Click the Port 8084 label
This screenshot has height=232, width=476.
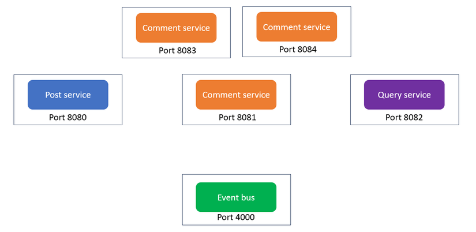coord(298,50)
